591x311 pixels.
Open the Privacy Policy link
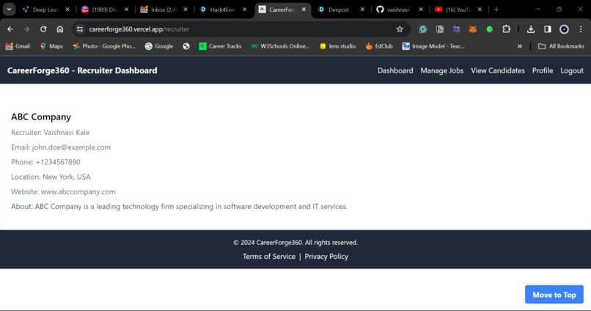click(x=326, y=256)
